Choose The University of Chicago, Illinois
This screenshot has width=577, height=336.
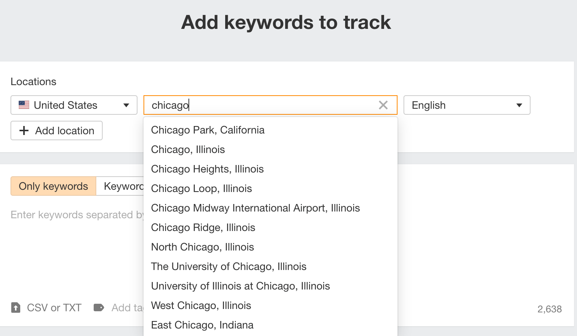229,266
